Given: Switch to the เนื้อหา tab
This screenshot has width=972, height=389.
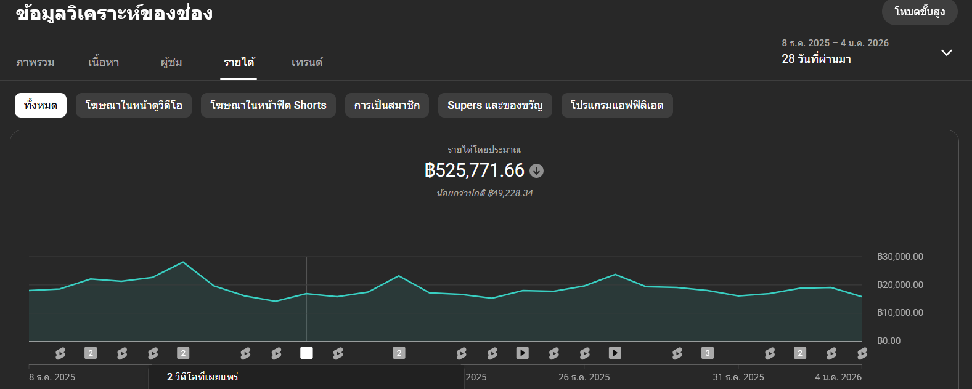Looking at the screenshot, I should 104,62.
